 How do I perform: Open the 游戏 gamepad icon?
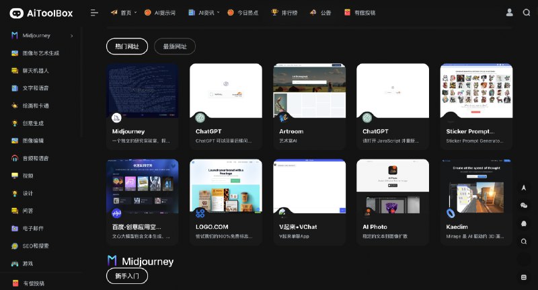pyautogui.click(x=14, y=264)
